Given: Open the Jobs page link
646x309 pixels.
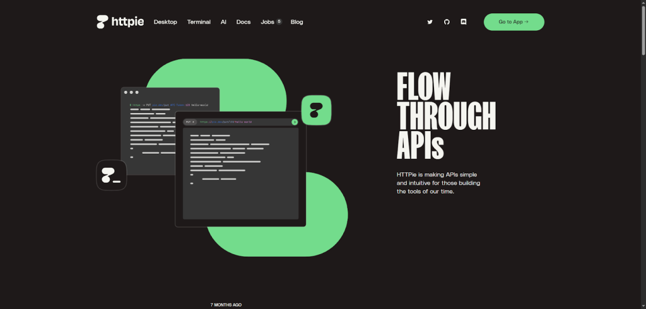Looking at the screenshot, I should click(x=267, y=22).
